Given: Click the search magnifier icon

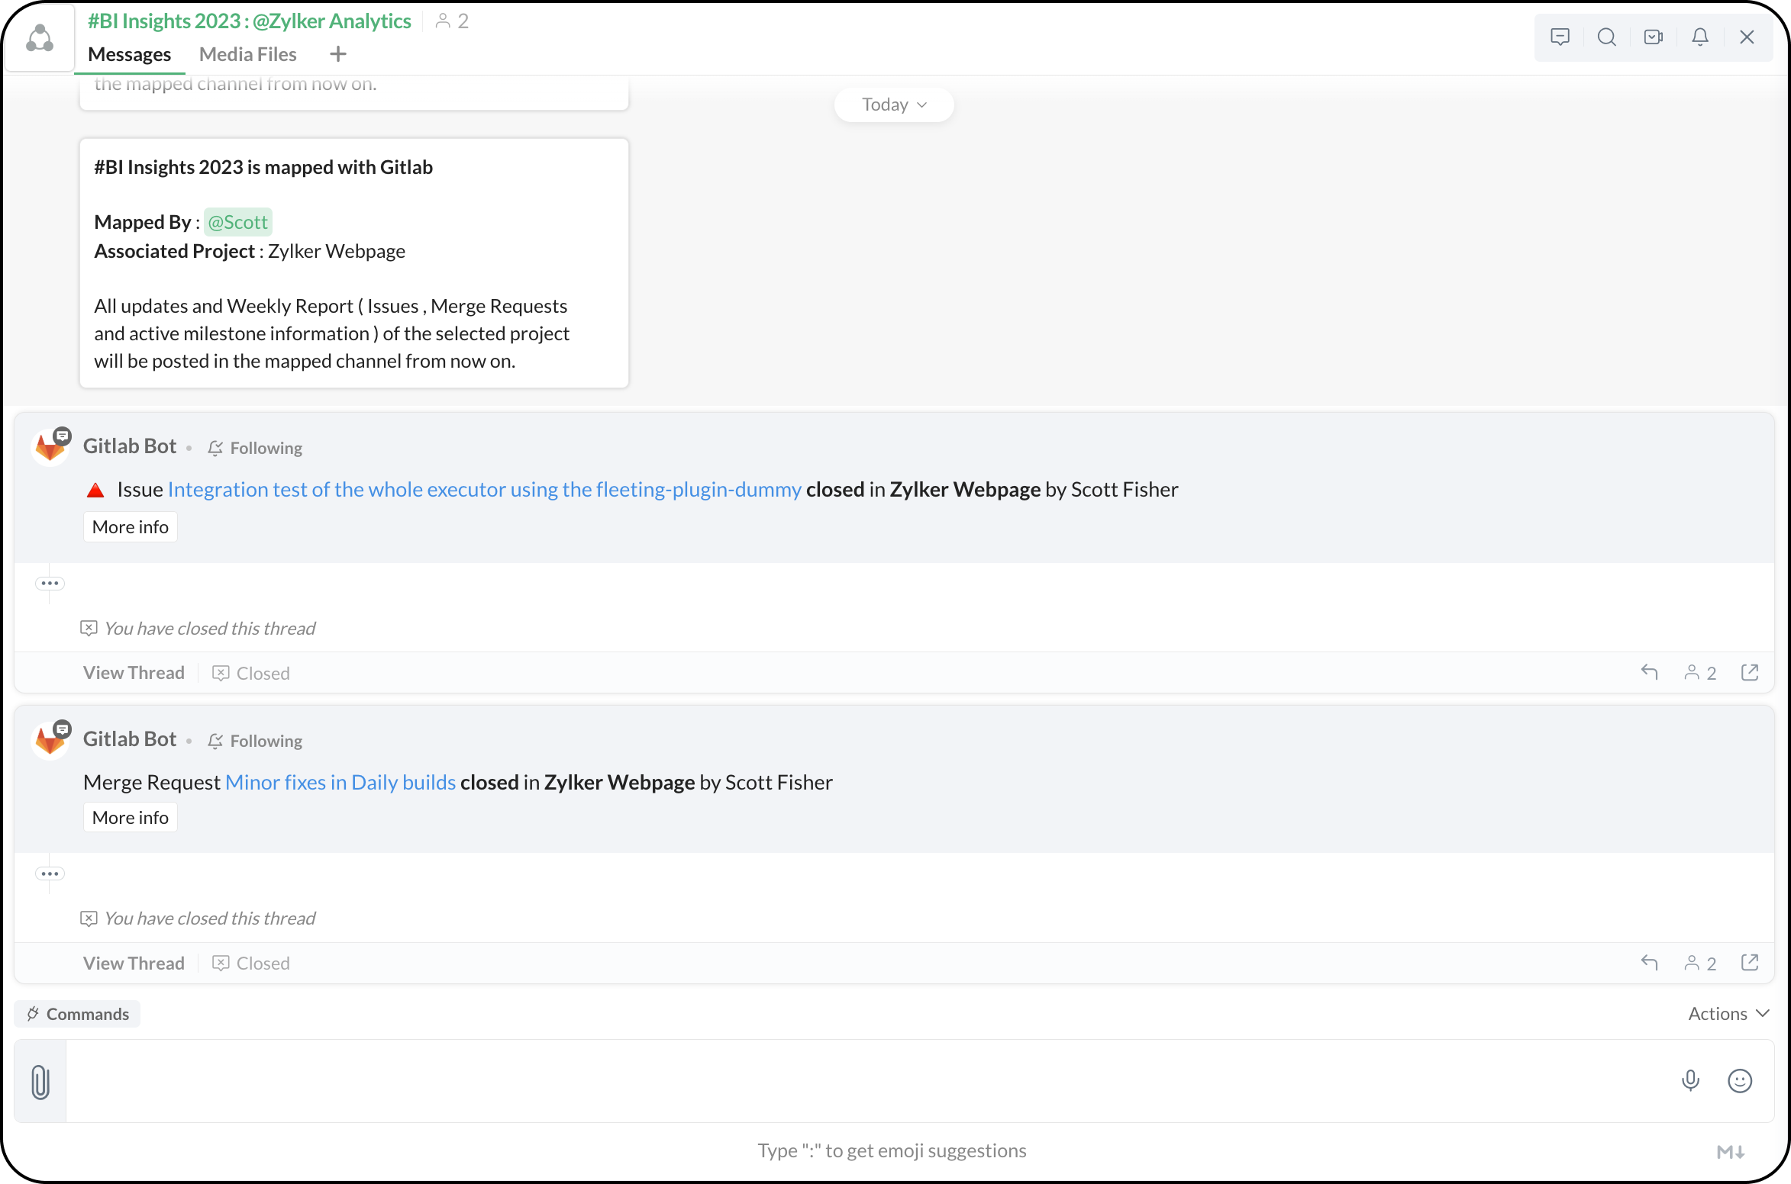Looking at the screenshot, I should coord(1606,37).
